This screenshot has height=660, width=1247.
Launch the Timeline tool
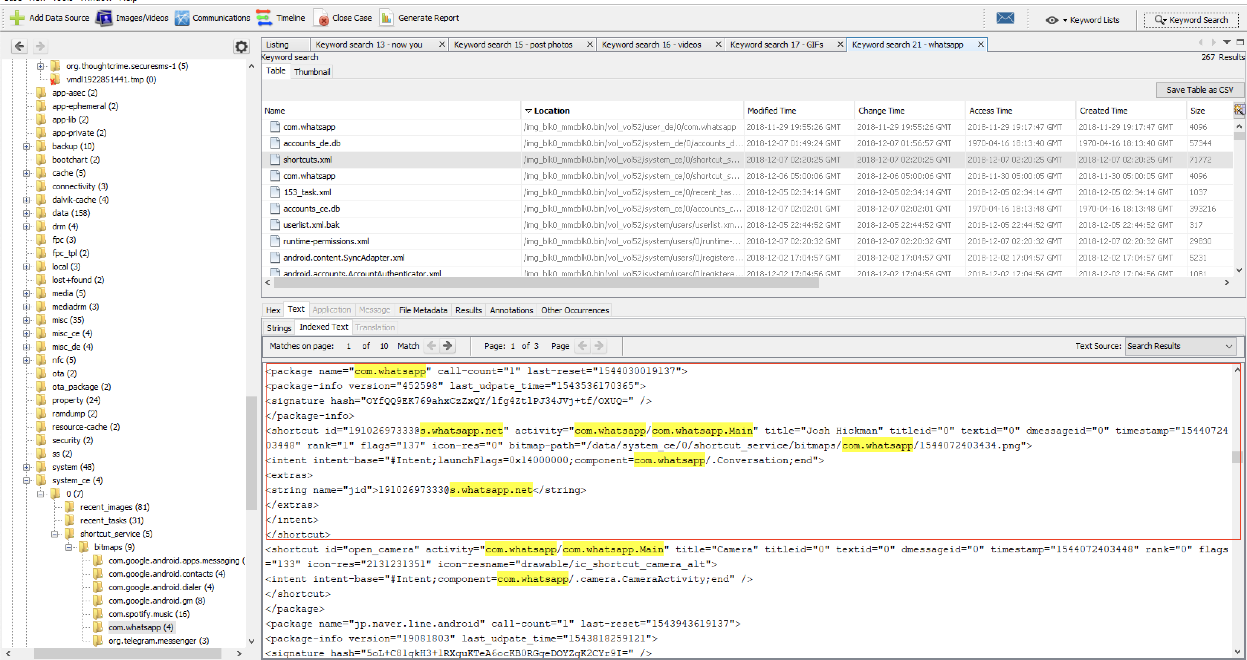281,18
